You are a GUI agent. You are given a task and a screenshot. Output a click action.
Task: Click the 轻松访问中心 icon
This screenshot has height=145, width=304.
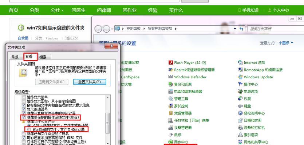point(240,113)
